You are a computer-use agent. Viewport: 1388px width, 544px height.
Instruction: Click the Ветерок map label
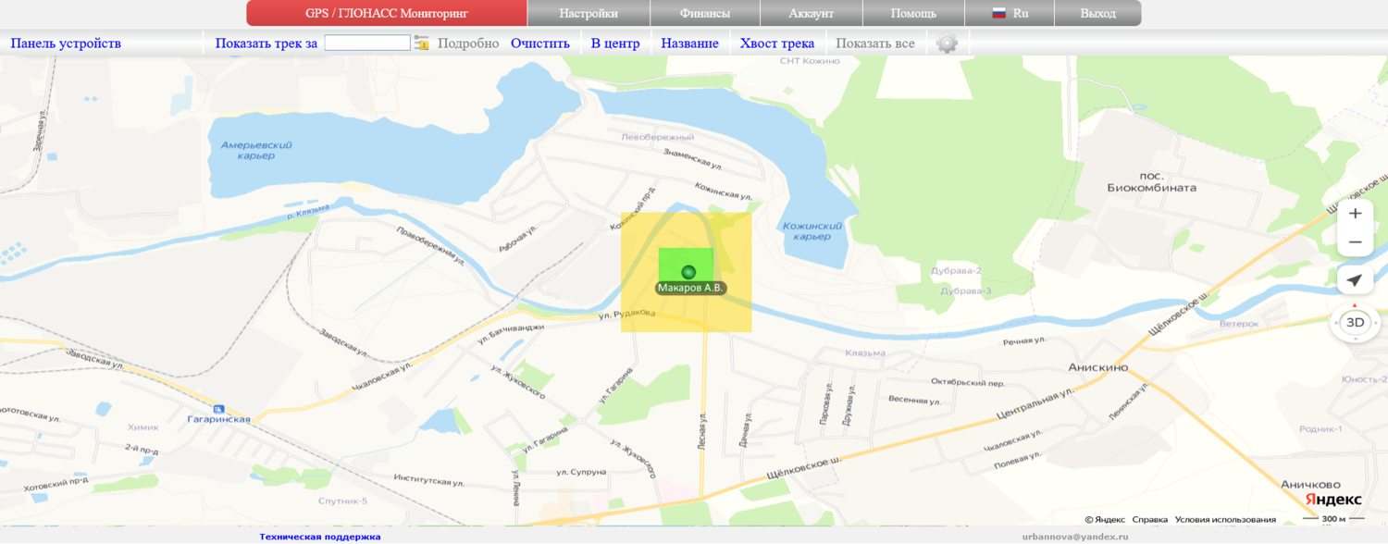pos(1239,324)
